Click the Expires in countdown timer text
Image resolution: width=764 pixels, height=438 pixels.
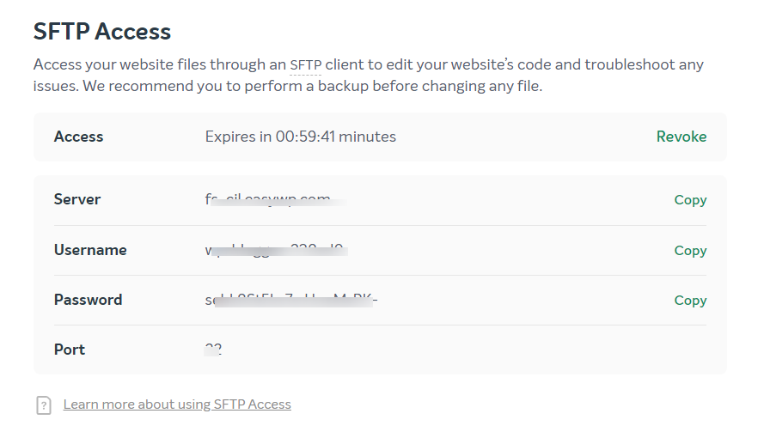pyautogui.click(x=300, y=137)
